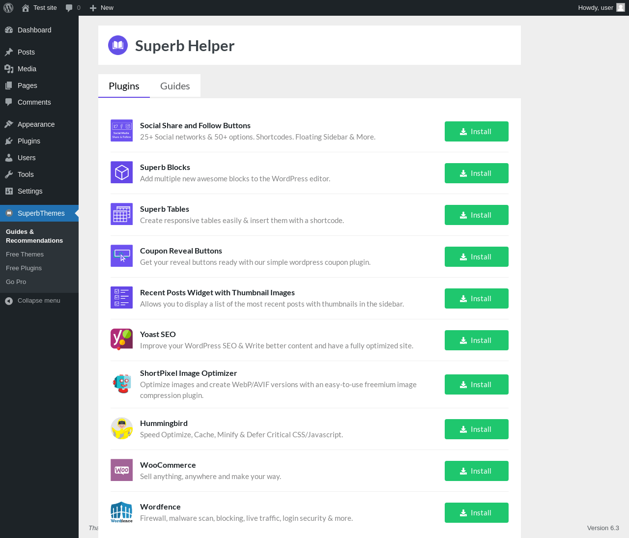Open the comments bubble in admin bar
Viewport: 629px width, 538px height.
click(x=73, y=8)
